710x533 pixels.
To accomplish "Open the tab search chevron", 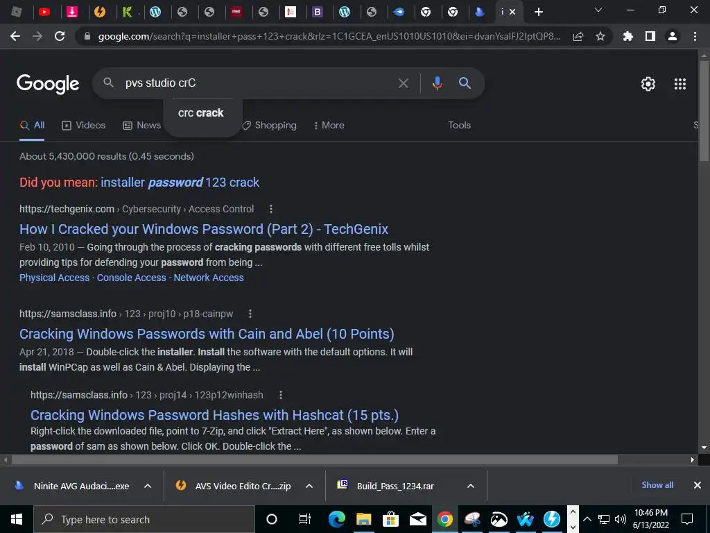I will (x=598, y=10).
